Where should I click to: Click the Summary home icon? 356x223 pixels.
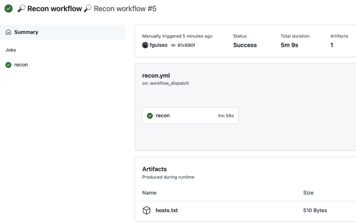[8, 32]
